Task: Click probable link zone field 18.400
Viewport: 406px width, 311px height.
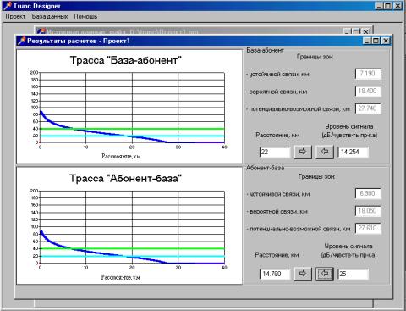Action: tap(368, 91)
